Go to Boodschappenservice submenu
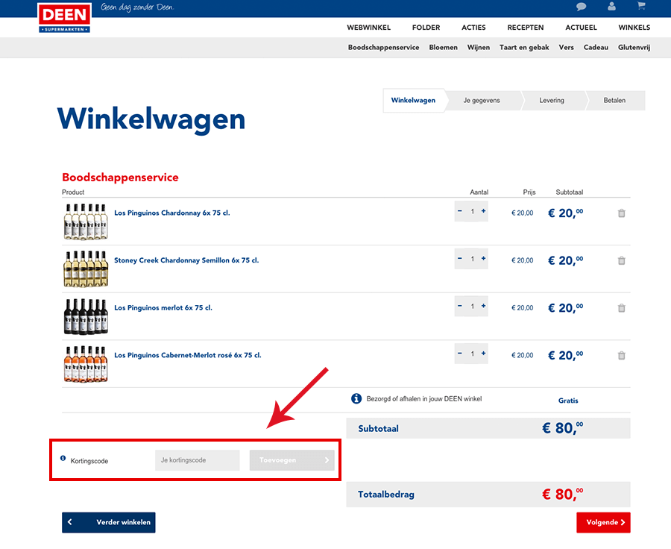 coord(383,48)
